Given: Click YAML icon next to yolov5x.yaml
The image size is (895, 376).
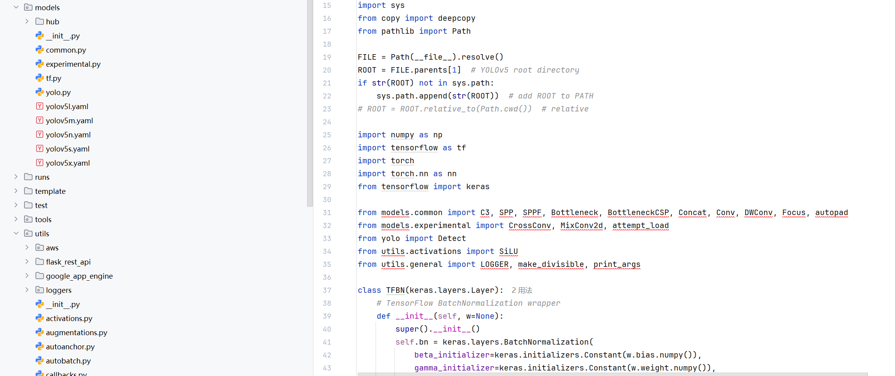Looking at the screenshot, I should pos(39,162).
